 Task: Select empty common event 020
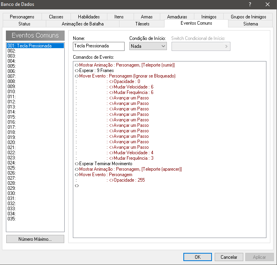35,142
